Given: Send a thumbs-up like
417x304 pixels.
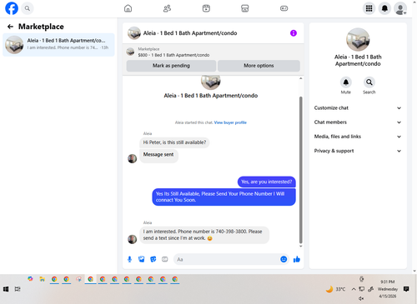Looking at the screenshot, I should tap(297, 259).
